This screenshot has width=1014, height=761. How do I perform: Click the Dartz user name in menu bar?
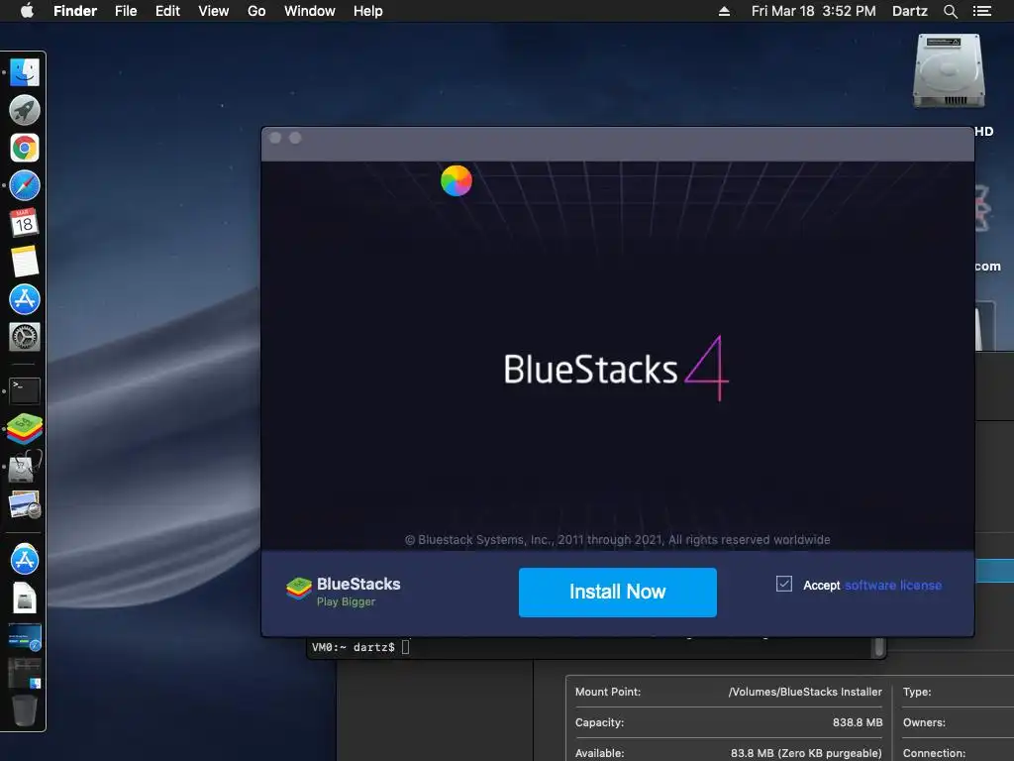click(909, 11)
